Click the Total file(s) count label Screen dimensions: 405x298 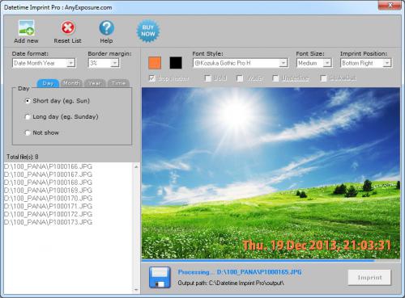(x=23, y=157)
